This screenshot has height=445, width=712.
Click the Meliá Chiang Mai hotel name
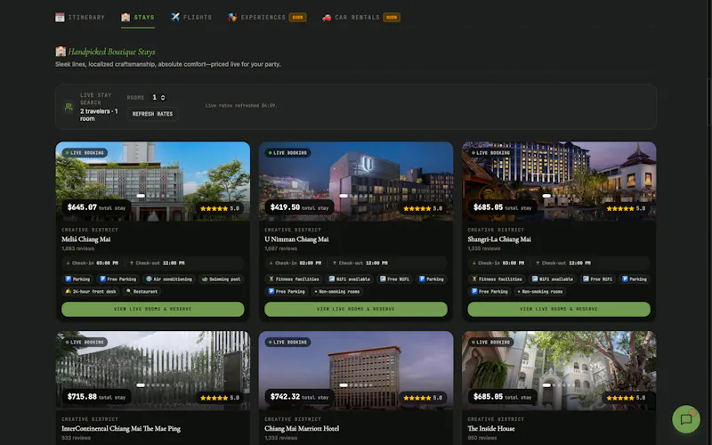pyautogui.click(x=85, y=239)
